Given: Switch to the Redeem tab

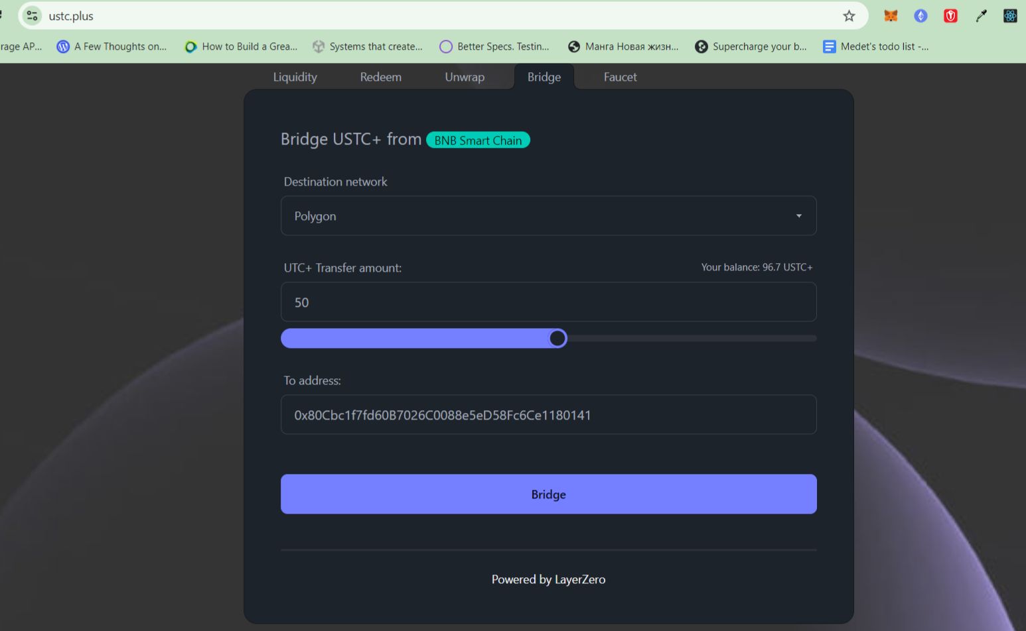Looking at the screenshot, I should pos(380,77).
